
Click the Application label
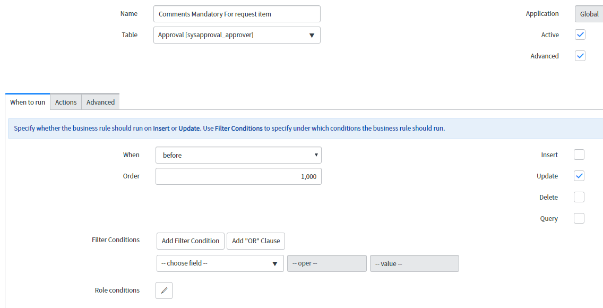pyautogui.click(x=542, y=13)
